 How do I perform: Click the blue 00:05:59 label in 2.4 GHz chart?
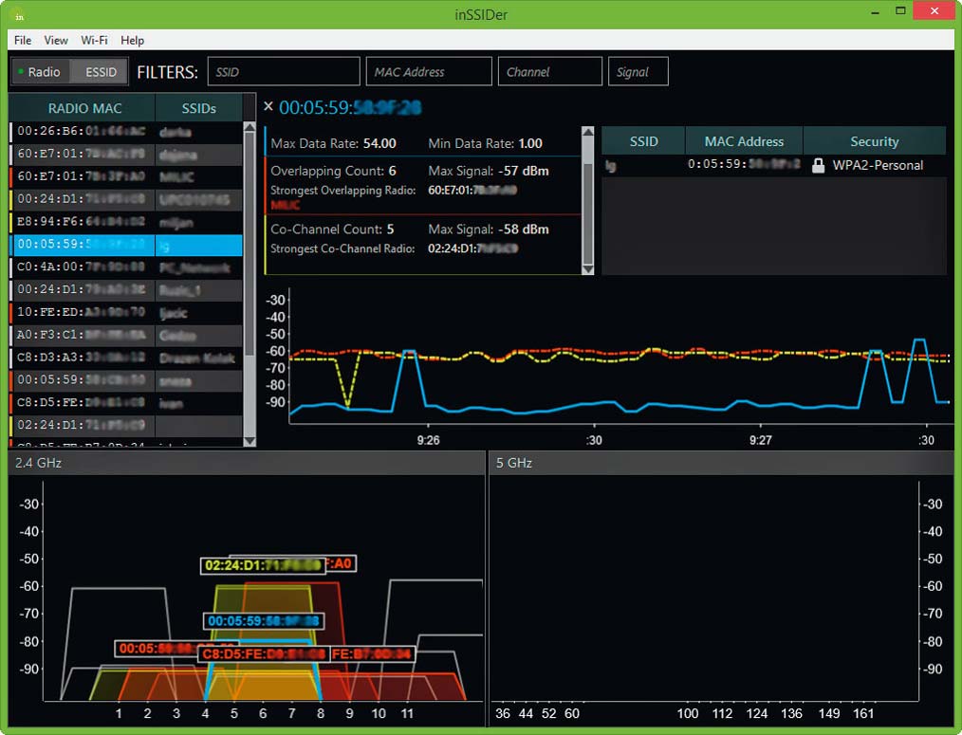[264, 621]
